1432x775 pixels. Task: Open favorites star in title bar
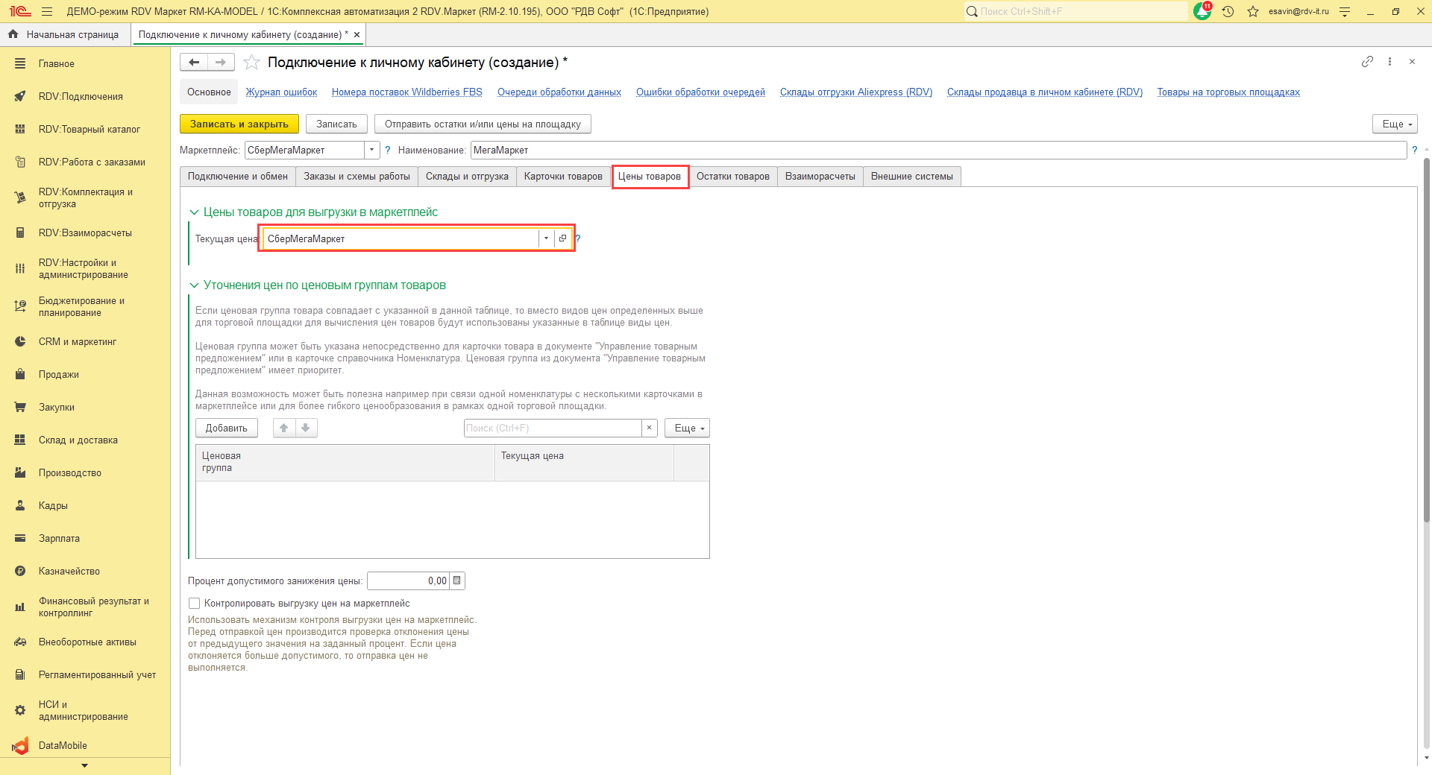(1253, 11)
